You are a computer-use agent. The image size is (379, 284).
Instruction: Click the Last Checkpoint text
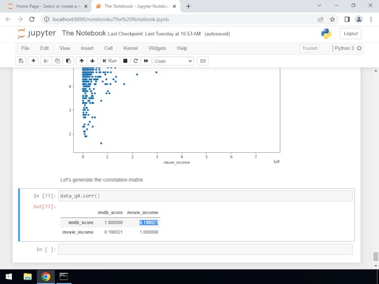point(154,34)
